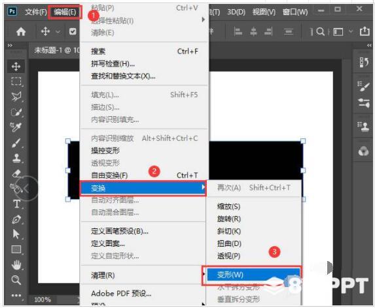Select the Move tool in left toolbar
Image resolution: width=375 pixels, height=308 pixels.
point(16,67)
